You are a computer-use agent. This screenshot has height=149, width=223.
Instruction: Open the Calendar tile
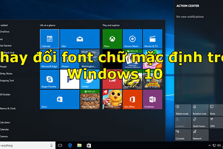tap(50, 39)
